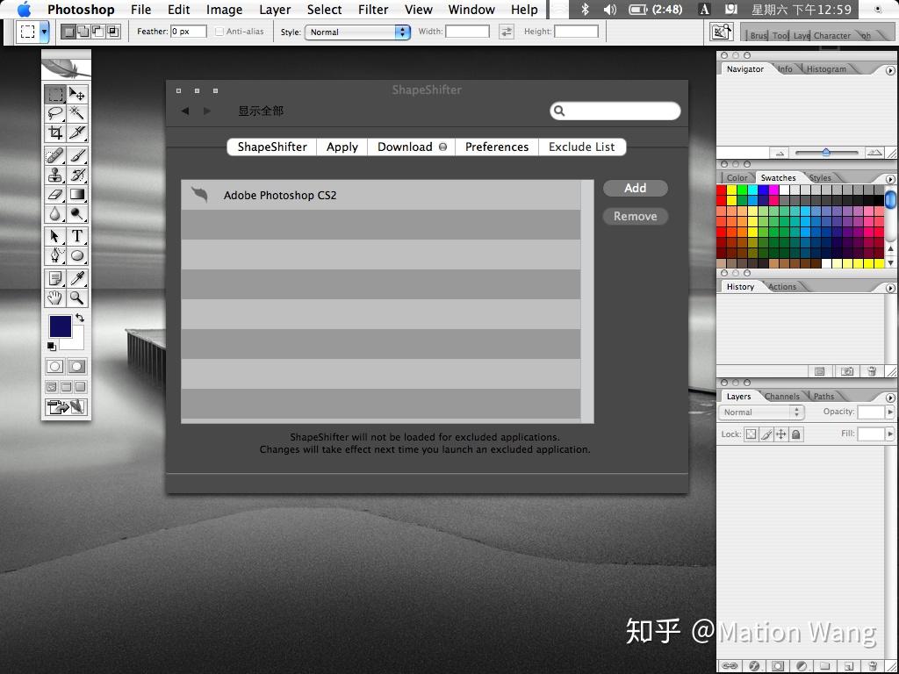Open the Layer menu in menu bar
This screenshot has height=674, width=899.
tap(275, 10)
